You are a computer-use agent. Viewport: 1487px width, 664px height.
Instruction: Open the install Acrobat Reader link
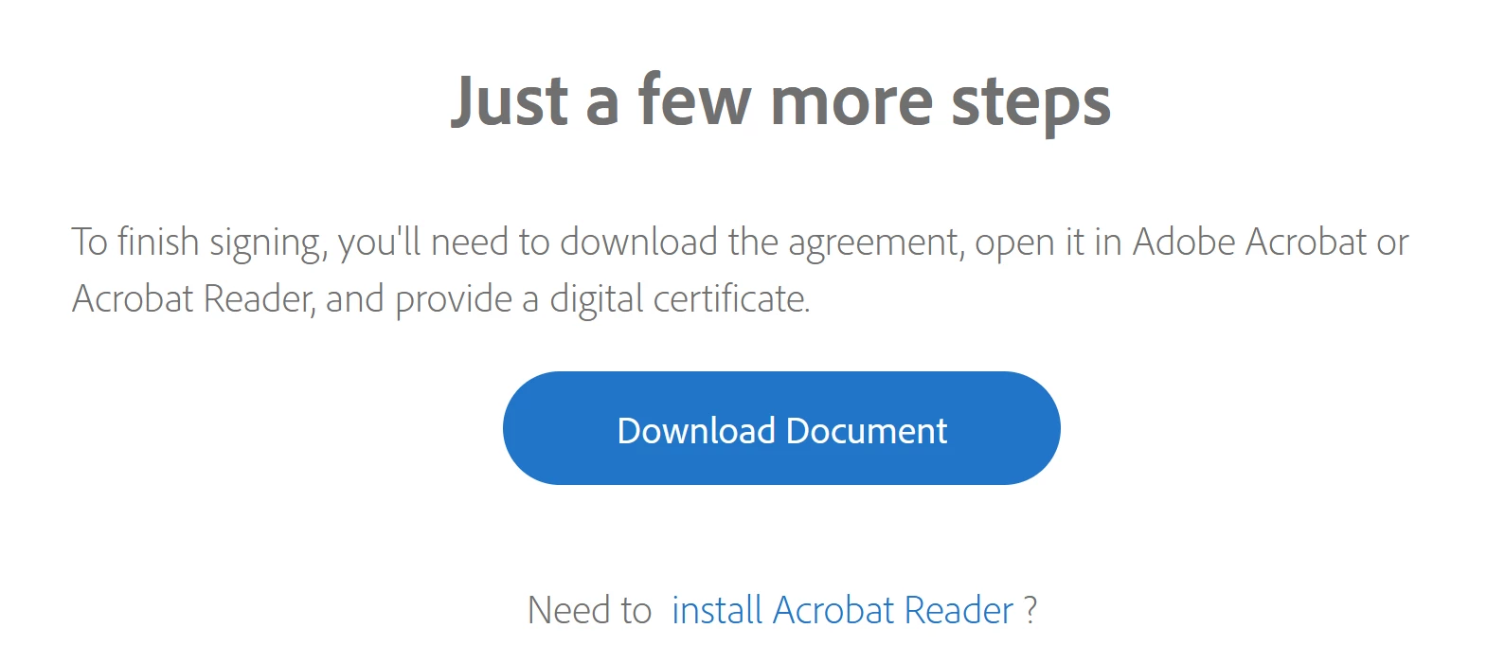(842, 610)
